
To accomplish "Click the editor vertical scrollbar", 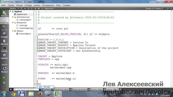I will tap(172, 48).
